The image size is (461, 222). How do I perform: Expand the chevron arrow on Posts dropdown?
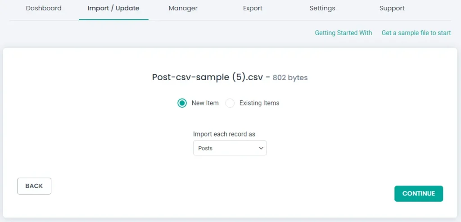[x=261, y=148]
